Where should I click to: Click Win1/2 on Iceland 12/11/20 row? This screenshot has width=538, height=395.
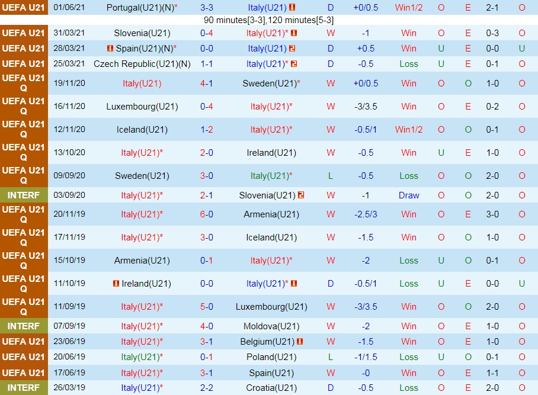pos(409,129)
